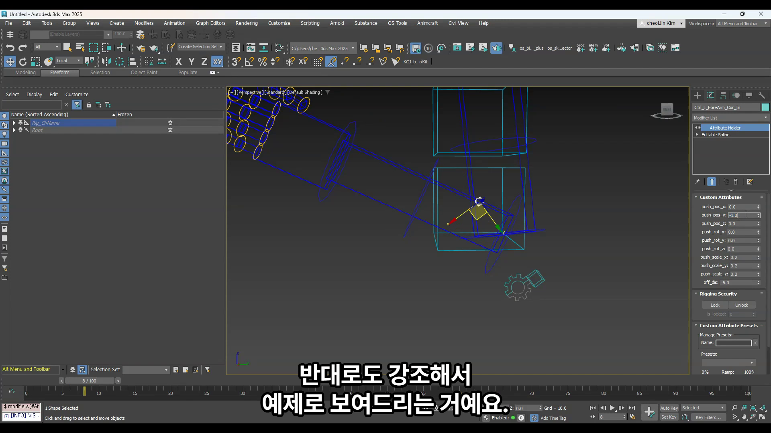Click the Redo arrow icon

(23, 48)
